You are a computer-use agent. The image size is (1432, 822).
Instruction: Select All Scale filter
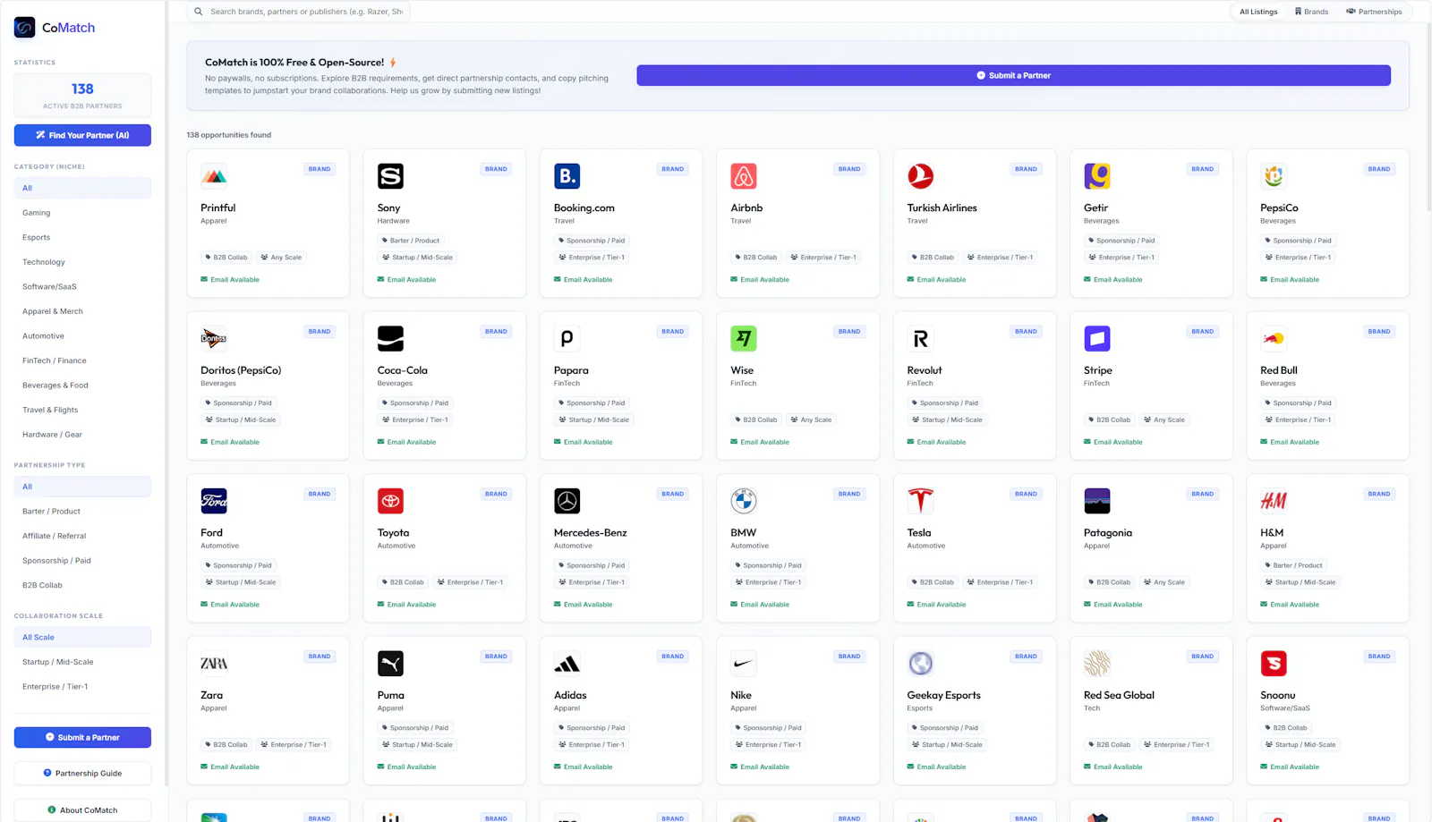tap(82, 638)
